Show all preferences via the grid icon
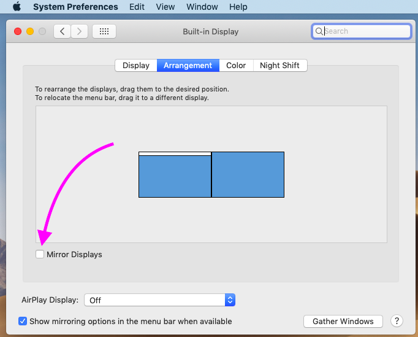The height and width of the screenshot is (337, 418). (x=104, y=31)
